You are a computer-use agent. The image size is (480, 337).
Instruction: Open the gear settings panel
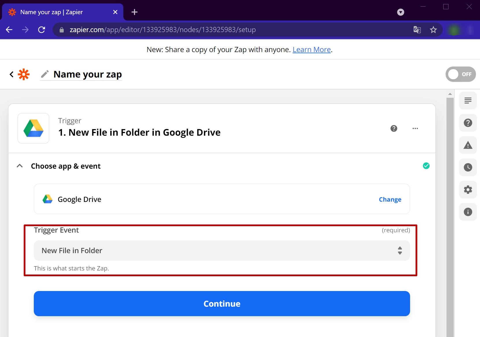(468, 190)
